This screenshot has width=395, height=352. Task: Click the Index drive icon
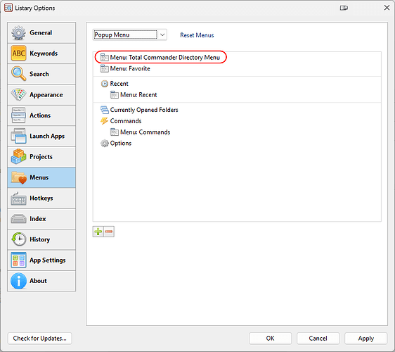click(18, 219)
